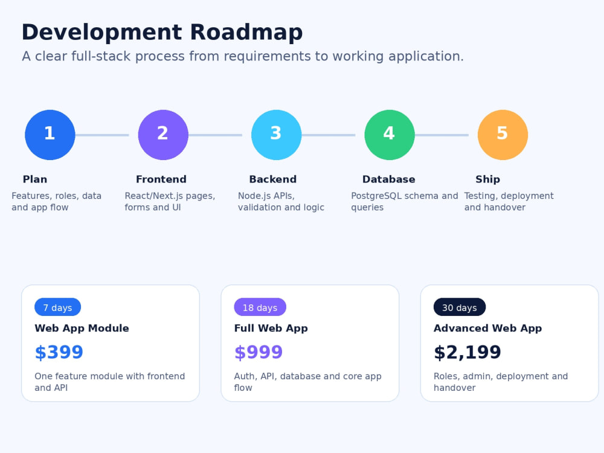Click the "Database" step title
The width and height of the screenshot is (604, 453).
tap(388, 179)
